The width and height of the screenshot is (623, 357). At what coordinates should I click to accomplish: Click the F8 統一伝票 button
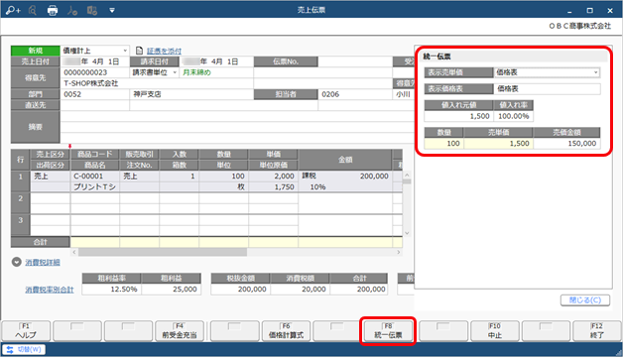(388, 331)
